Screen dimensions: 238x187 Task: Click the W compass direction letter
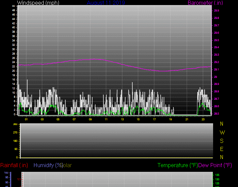click(222, 133)
